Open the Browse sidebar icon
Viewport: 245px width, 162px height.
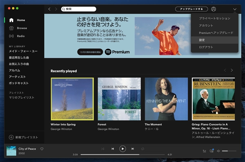(x=11, y=28)
